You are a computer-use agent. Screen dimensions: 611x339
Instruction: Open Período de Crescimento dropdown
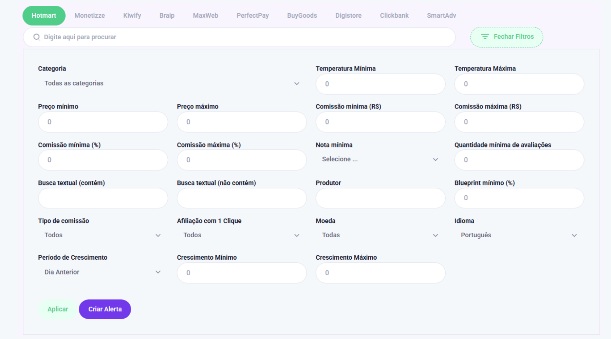click(x=103, y=272)
